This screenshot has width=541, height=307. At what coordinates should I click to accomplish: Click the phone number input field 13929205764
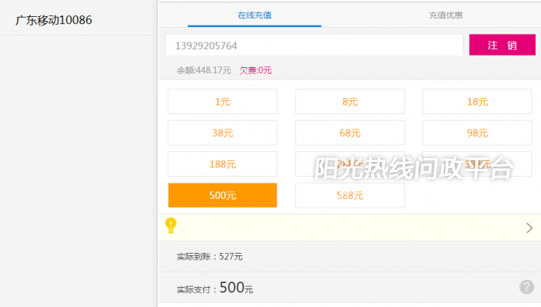coord(314,45)
